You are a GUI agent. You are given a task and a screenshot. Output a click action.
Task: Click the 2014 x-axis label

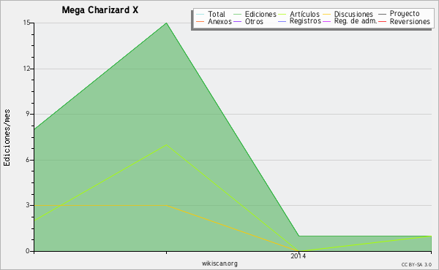tap(299, 255)
